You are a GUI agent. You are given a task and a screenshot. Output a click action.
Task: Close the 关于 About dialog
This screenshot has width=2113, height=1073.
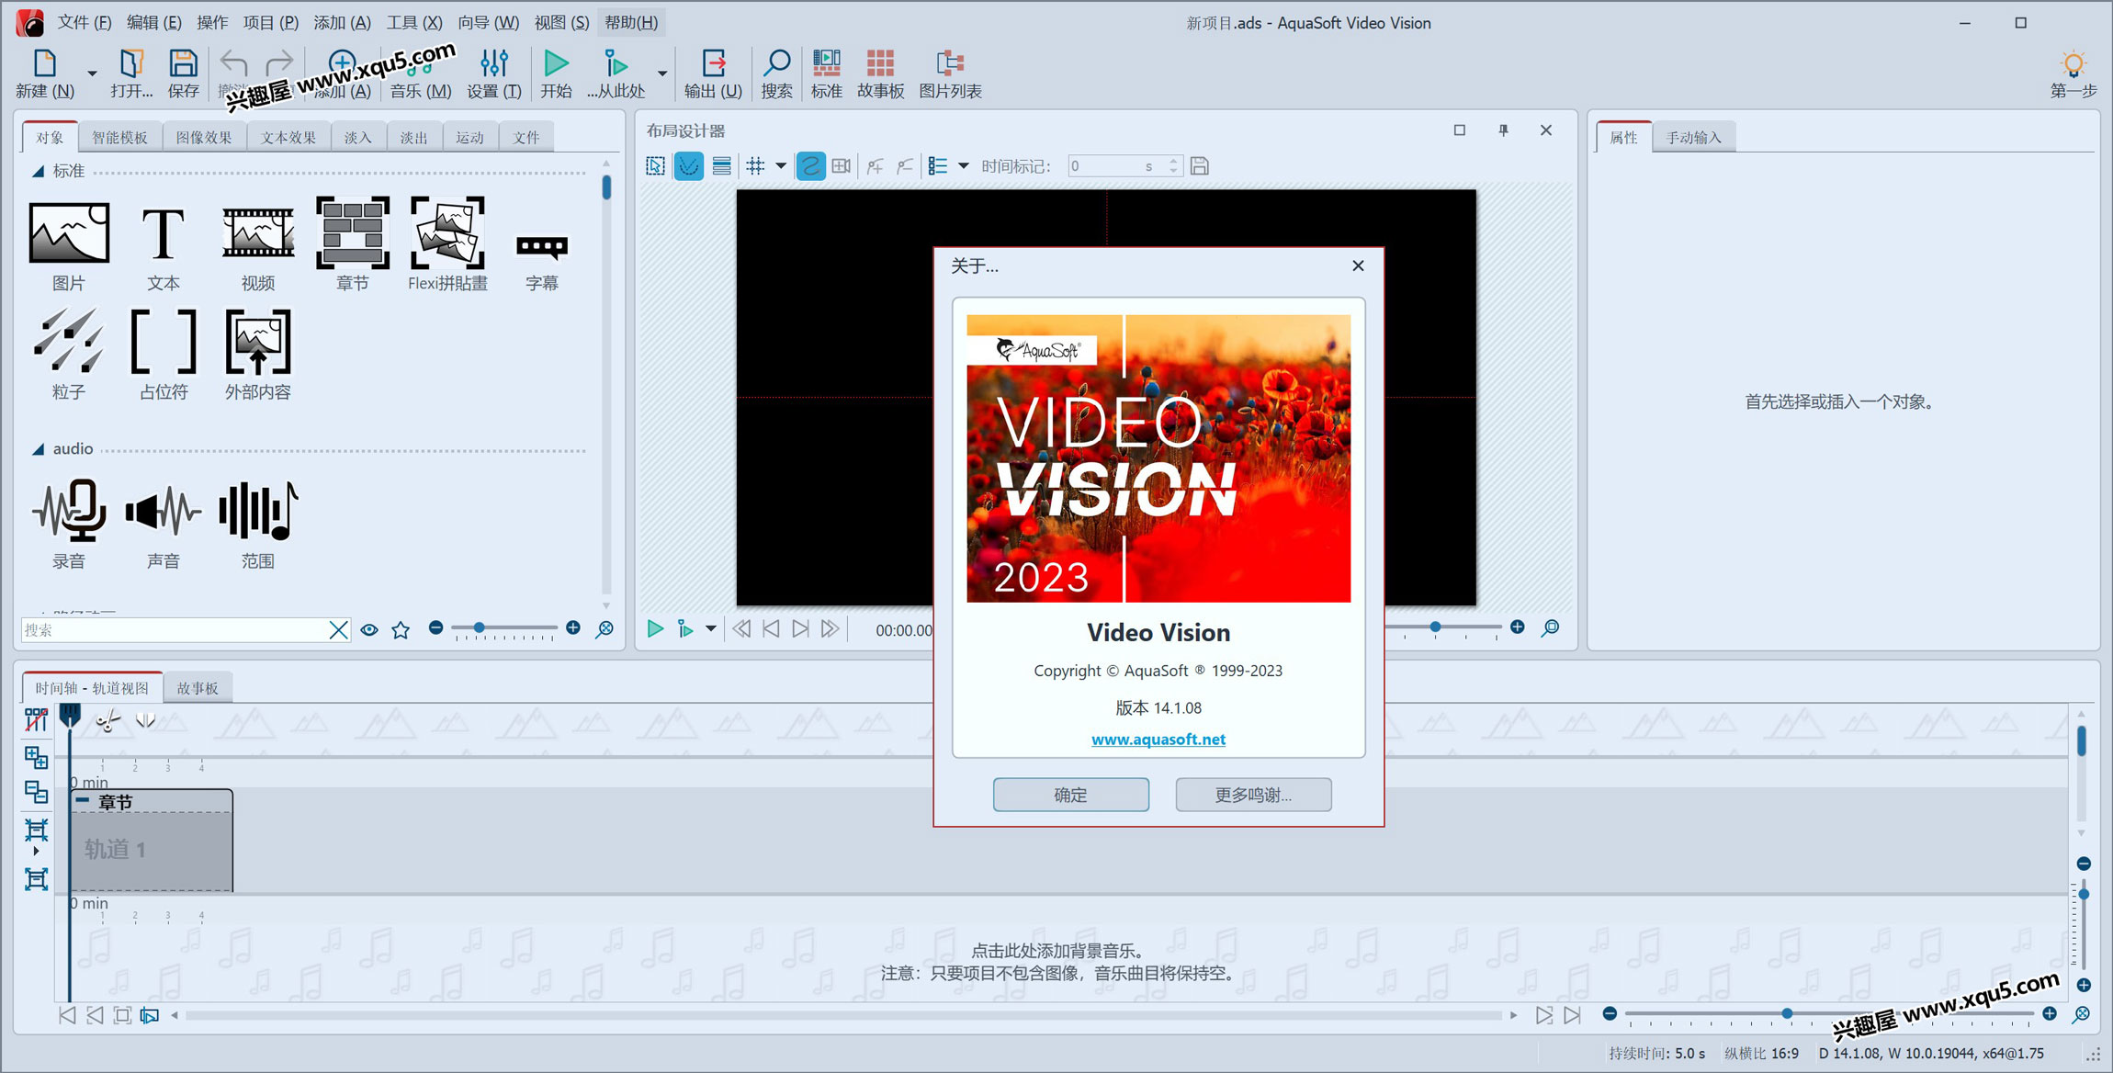pyautogui.click(x=1358, y=265)
